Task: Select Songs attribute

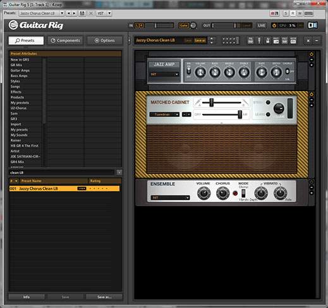Action: point(15,87)
